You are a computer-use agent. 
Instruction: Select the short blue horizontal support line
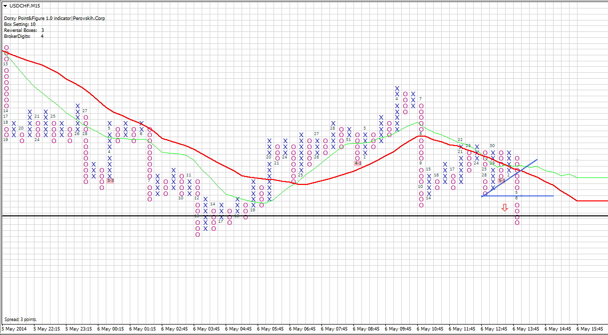[x=518, y=196]
